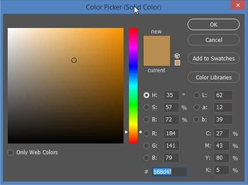Screen dimensions: 248x185
Task: Click the G value field showing 141
Action: (171, 145)
